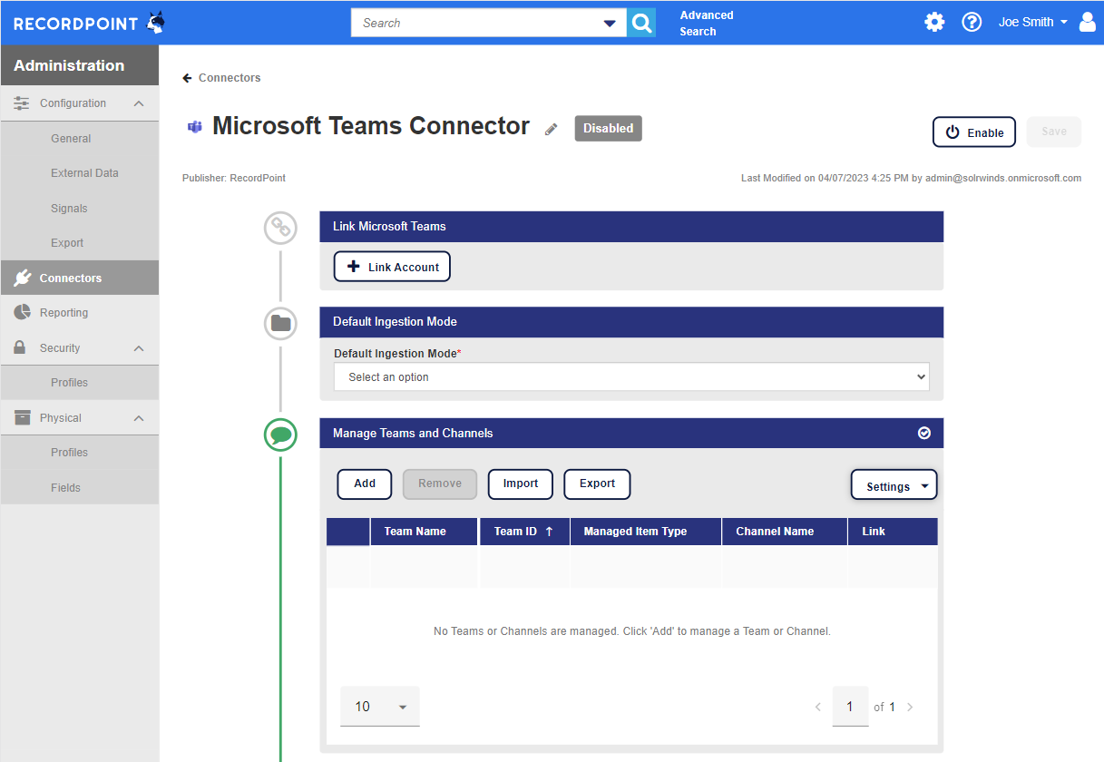Click the search magnifier button
Screen dimensions: 1104x762
tap(641, 23)
